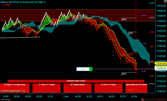
Task: Click the -0,50% orange percent label
Action: click(x=151, y=32)
